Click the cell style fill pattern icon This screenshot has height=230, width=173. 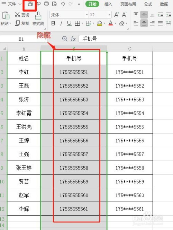tap(89, 23)
